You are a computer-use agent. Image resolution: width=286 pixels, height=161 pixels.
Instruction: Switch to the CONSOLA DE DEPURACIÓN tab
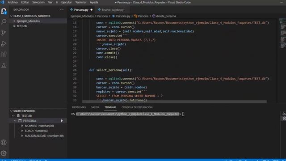[x=137, y=107]
